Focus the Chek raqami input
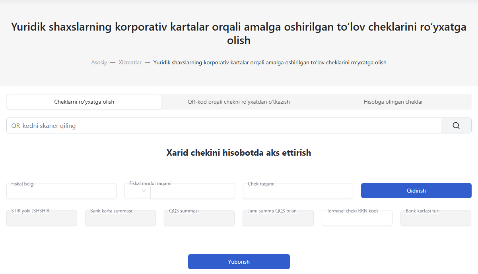 [x=297, y=192]
